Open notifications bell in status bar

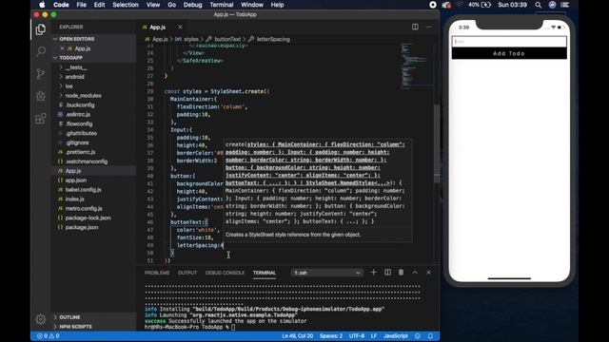[x=430, y=335]
